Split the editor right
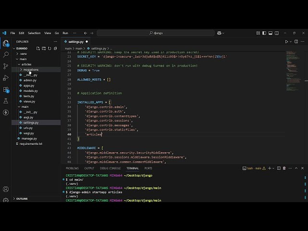308x231 pixels. [x=296, y=42]
